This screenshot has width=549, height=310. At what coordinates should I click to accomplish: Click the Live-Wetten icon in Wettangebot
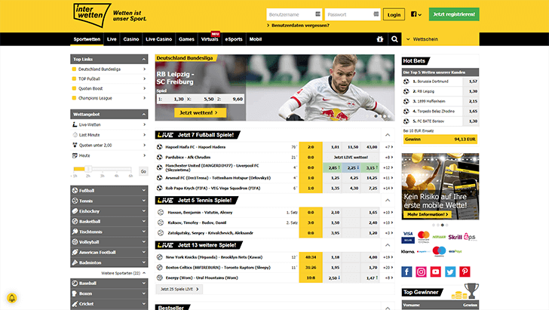75,124
